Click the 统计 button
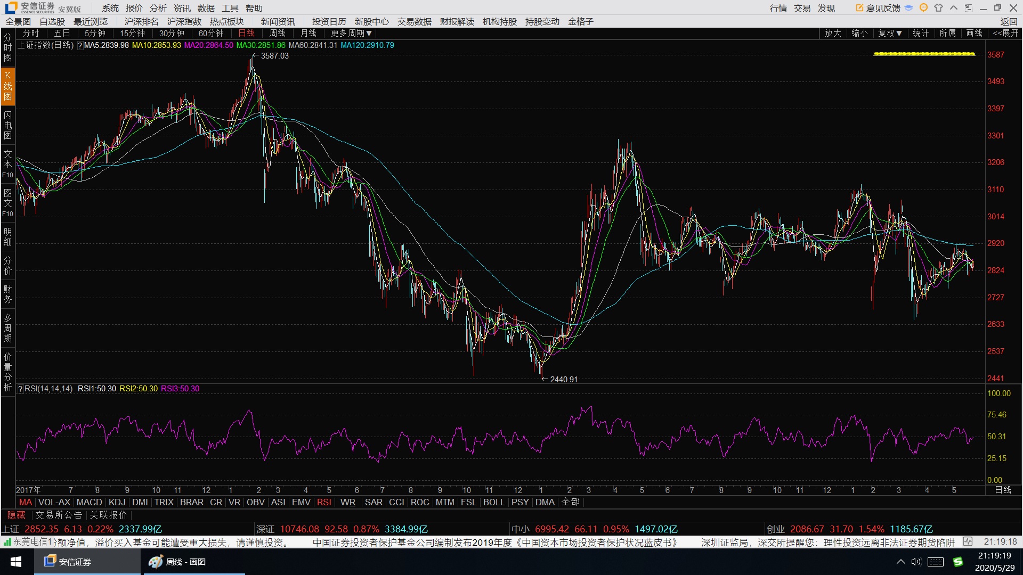1023x575 pixels. (921, 33)
